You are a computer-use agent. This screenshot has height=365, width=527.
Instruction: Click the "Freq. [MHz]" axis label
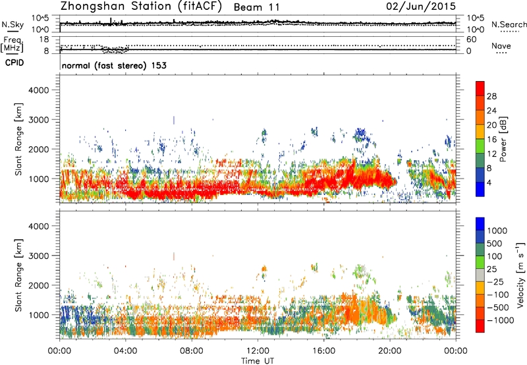(13, 44)
